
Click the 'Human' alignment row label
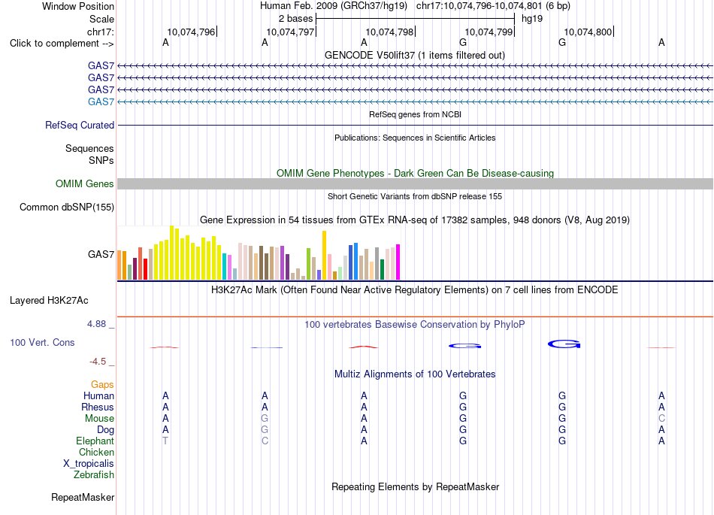tap(98, 395)
